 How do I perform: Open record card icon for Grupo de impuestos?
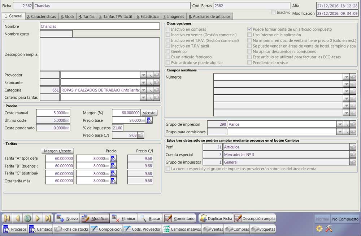tap(353, 162)
